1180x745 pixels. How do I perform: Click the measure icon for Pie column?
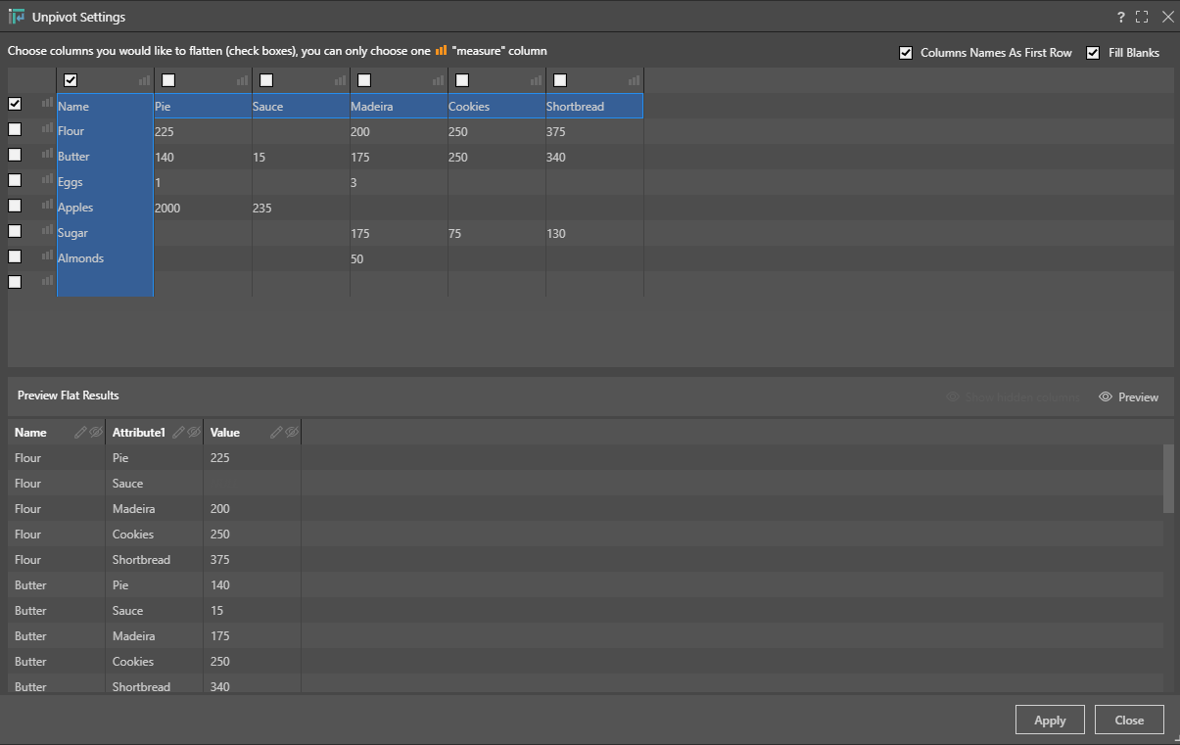pos(243,80)
